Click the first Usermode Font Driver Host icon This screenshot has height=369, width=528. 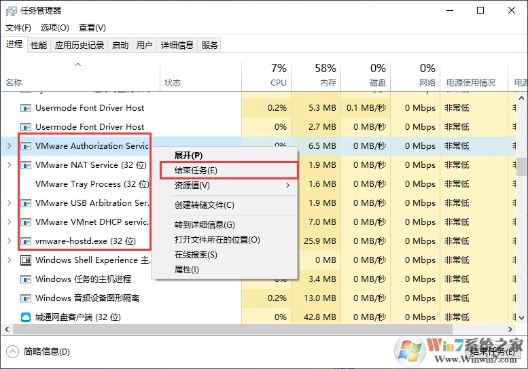click(26, 108)
